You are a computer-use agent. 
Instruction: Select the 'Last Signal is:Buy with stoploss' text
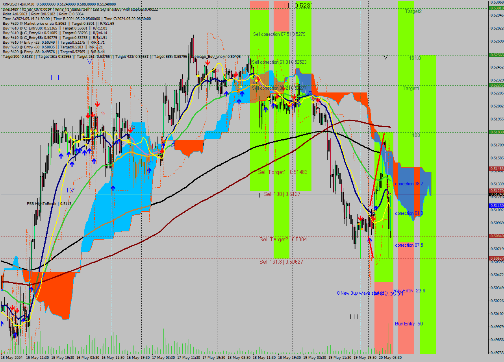126,9
